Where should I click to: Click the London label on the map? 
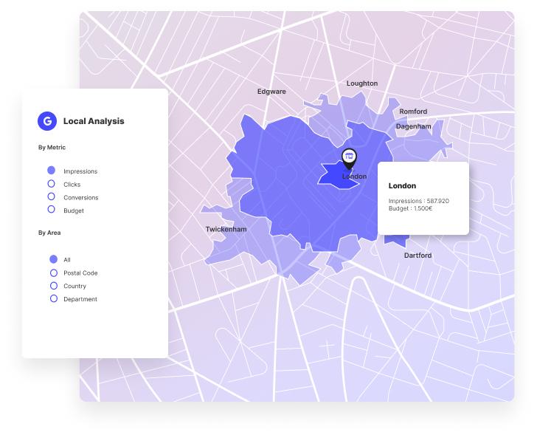click(355, 177)
